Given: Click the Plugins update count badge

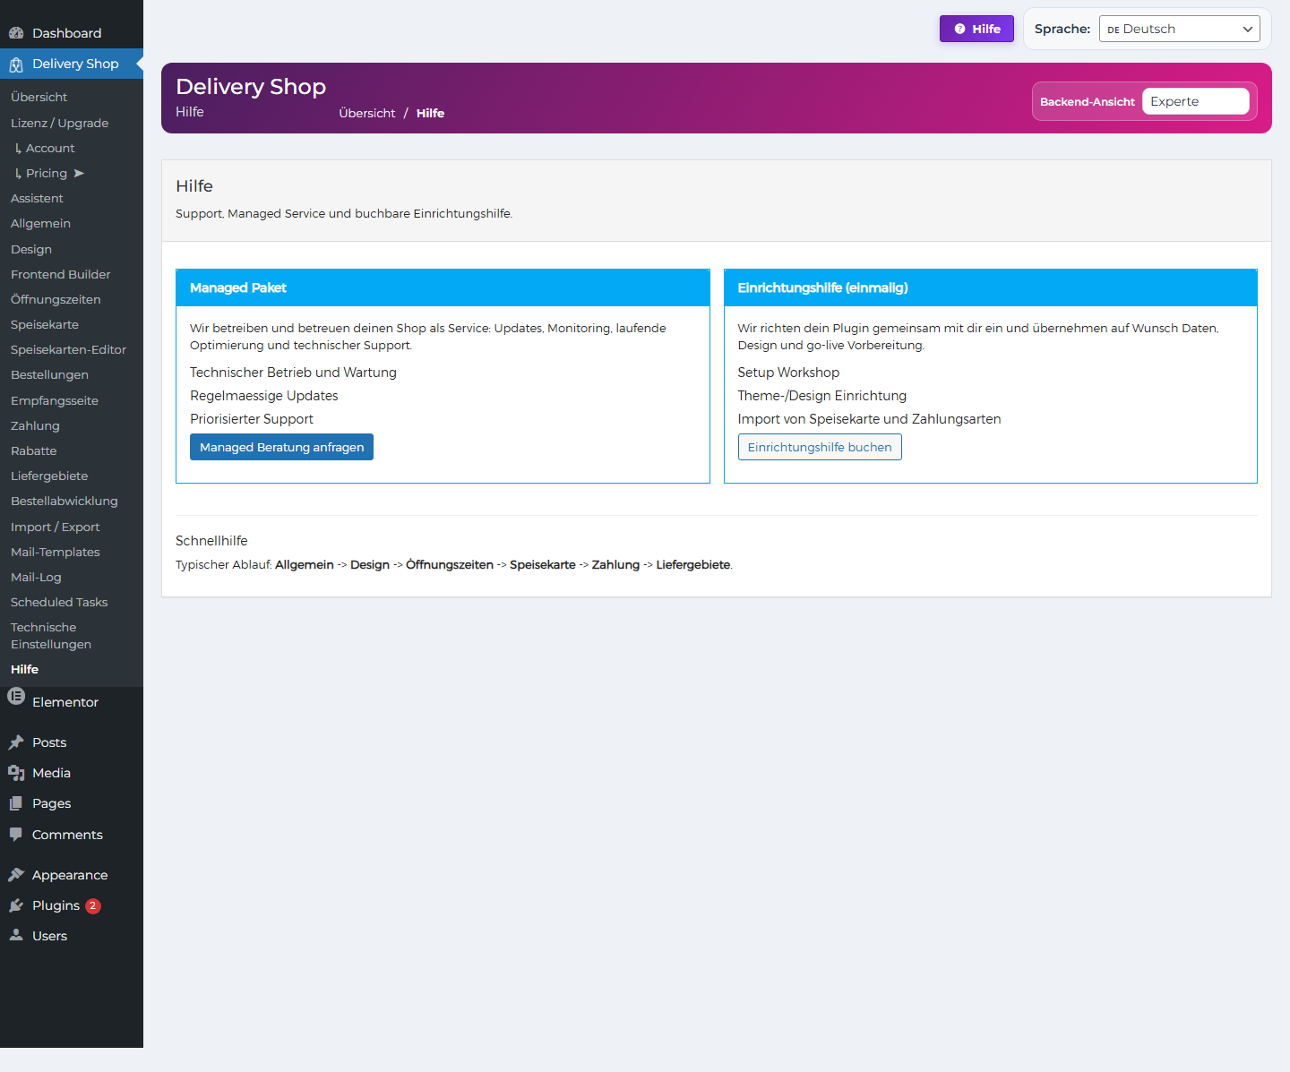Looking at the screenshot, I should (93, 905).
